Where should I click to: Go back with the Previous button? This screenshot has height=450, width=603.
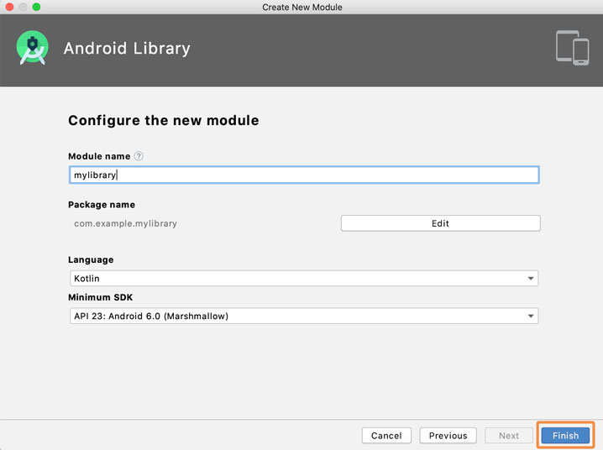click(x=448, y=436)
